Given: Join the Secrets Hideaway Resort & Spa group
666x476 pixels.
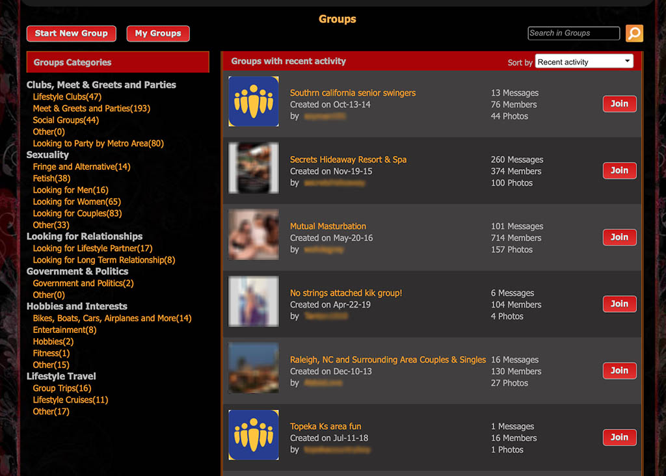Looking at the screenshot, I should [x=619, y=170].
